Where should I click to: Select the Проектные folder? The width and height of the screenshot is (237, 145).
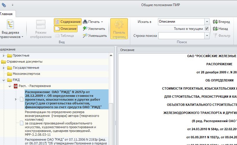click(x=21, y=55)
